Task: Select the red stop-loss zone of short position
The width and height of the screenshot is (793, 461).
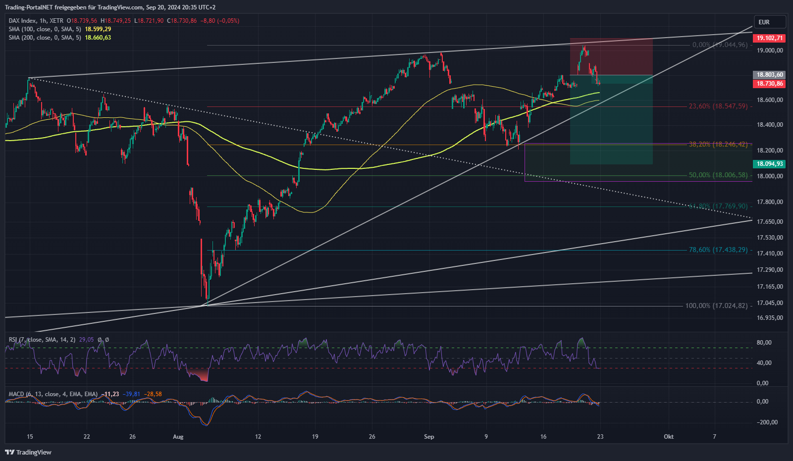Action: click(x=611, y=56)
